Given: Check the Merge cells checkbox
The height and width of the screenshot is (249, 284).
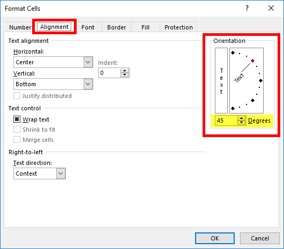Looking at the screenshot, I should [x=17, y=140].
